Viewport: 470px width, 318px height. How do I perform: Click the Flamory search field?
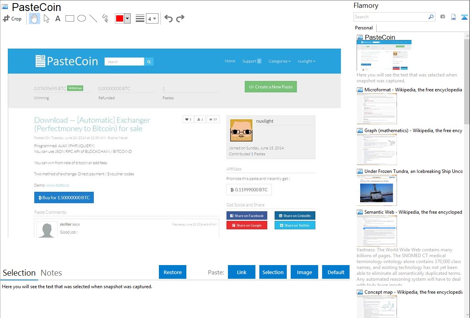[391, 17]
